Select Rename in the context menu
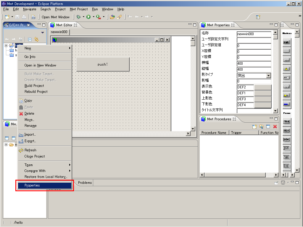The height and width of the screenshot is (227, 303). pyautogui.click(x=45, y=126)
